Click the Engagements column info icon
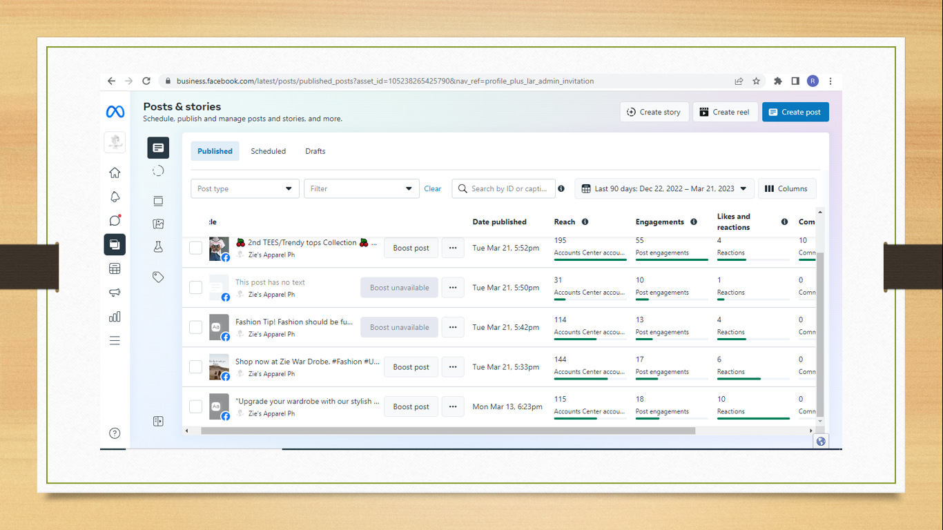Image resolution: width=943 pixels, height=530 pixels. click(x=694, y=222)
